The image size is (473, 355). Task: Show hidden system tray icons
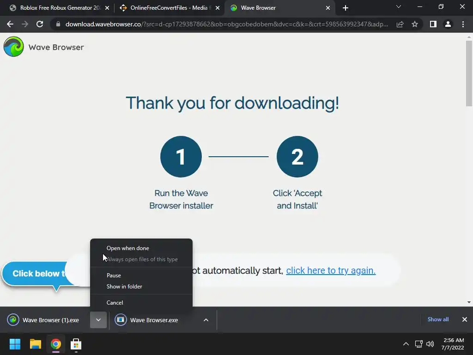click(406, 344)
